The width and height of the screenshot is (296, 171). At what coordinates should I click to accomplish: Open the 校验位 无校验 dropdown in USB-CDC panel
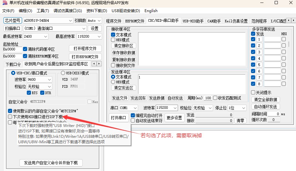click(x=49, y=86)
